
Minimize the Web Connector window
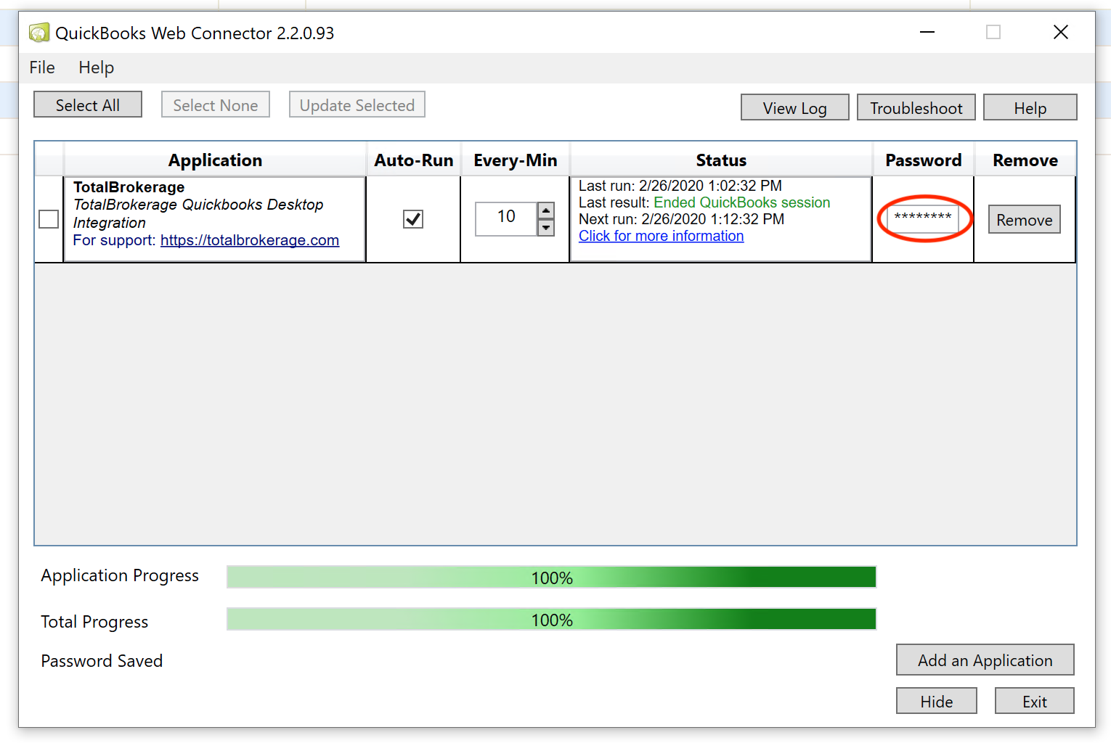click(927, 32)
